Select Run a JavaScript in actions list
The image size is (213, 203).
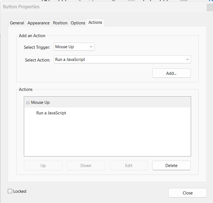click(51, 113)
